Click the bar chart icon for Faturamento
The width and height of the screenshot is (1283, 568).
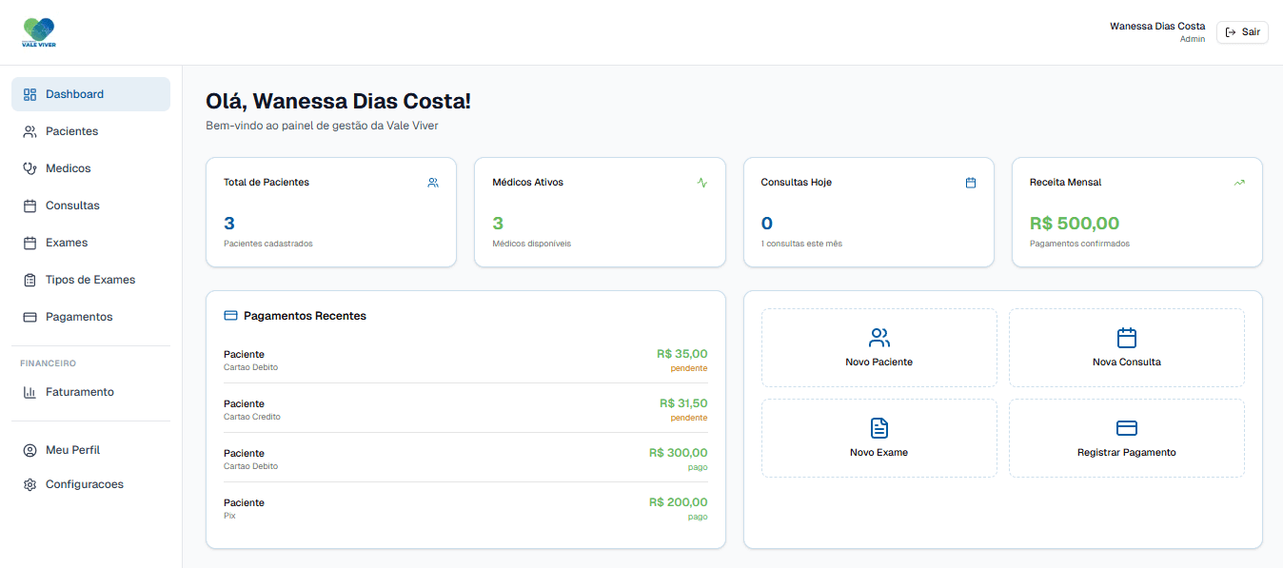tap(30, 392)
